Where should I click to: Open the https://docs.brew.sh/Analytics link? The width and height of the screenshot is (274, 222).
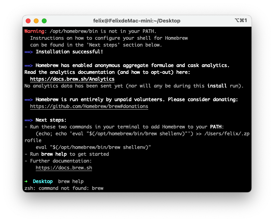pyautogui.click(x=72, y=79)
